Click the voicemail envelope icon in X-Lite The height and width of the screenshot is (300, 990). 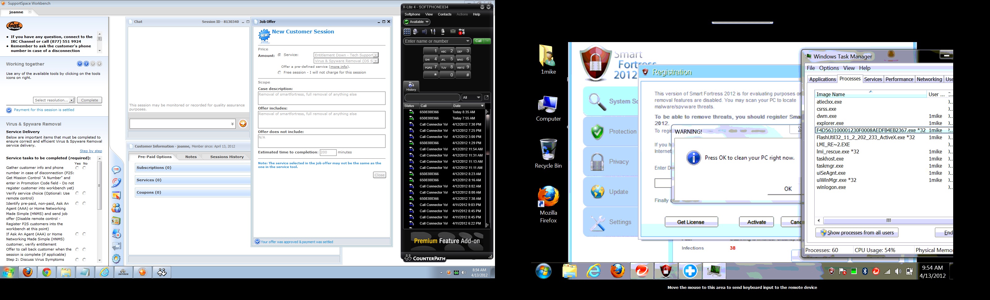pos(453,32)
